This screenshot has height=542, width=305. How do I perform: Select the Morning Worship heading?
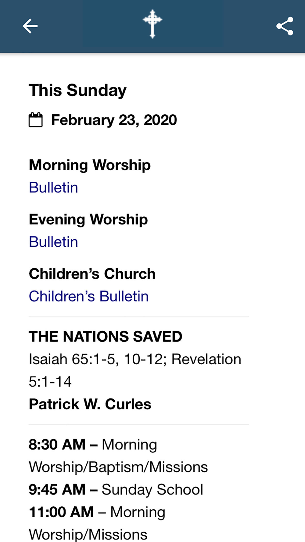click(90, 165)
